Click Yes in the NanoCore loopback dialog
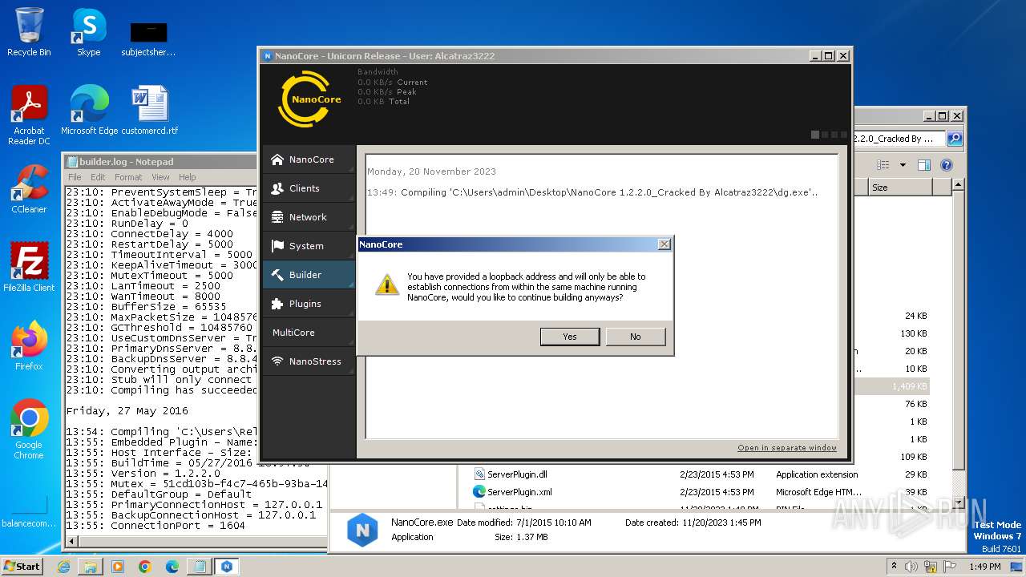The image size is (1026, 577). (570, 337)
